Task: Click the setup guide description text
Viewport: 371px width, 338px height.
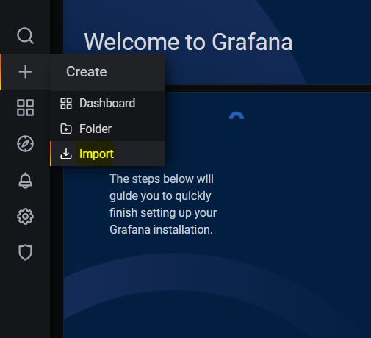Action: 163,204
